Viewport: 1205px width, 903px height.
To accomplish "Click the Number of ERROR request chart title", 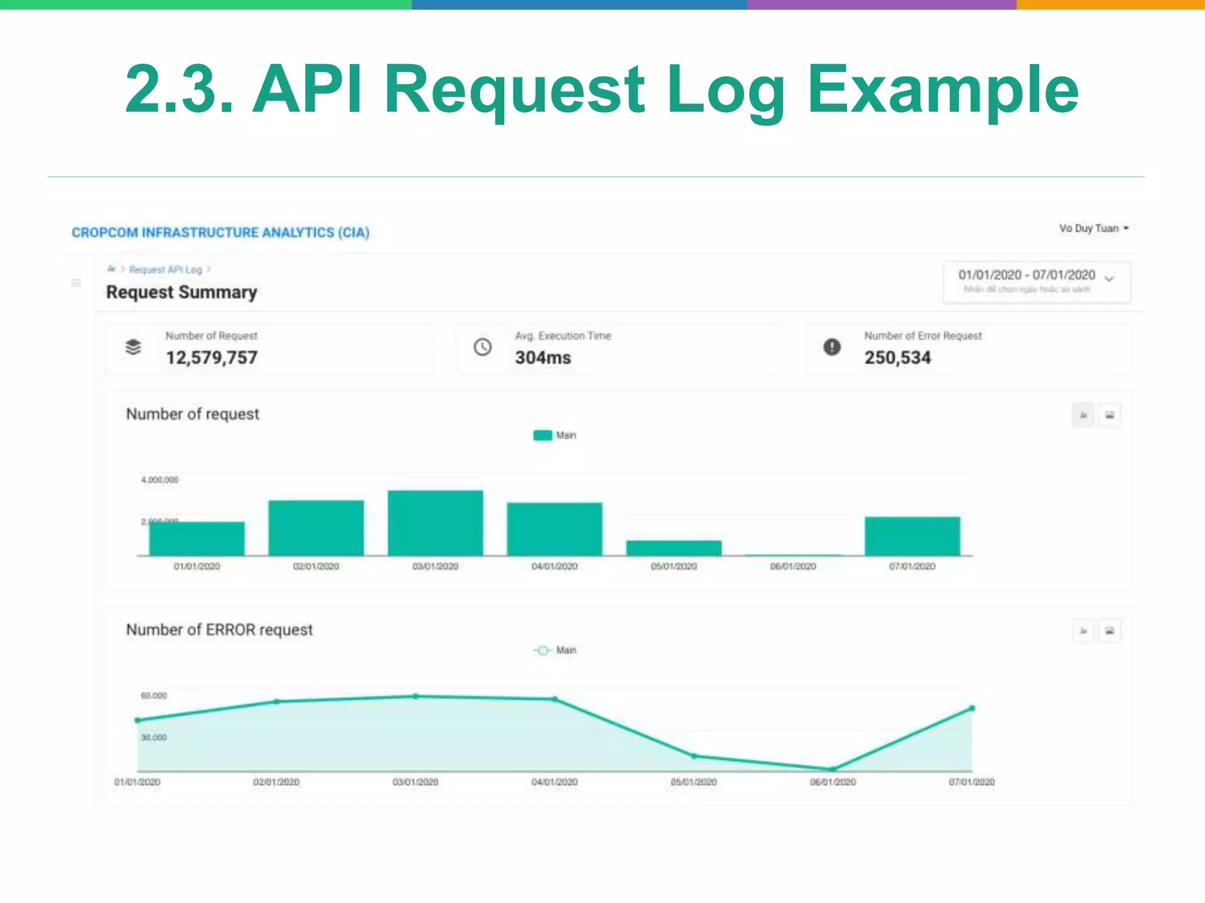I will 219,630.
